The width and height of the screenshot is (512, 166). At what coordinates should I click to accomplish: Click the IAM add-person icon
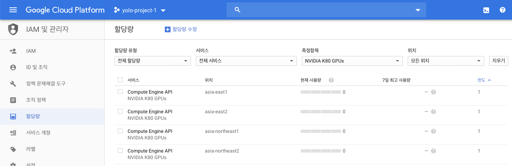pyautogui.click(x=13, y=51)
